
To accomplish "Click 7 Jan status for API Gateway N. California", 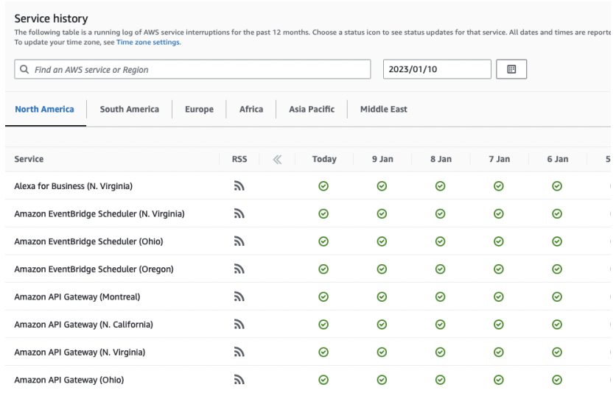I will (499, 325).
